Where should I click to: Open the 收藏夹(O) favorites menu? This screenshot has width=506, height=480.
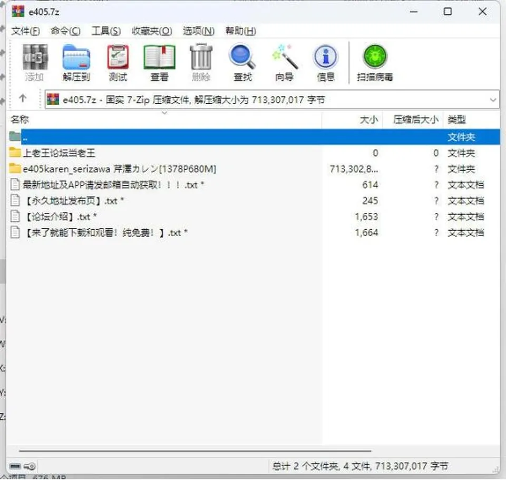(152, 31)
